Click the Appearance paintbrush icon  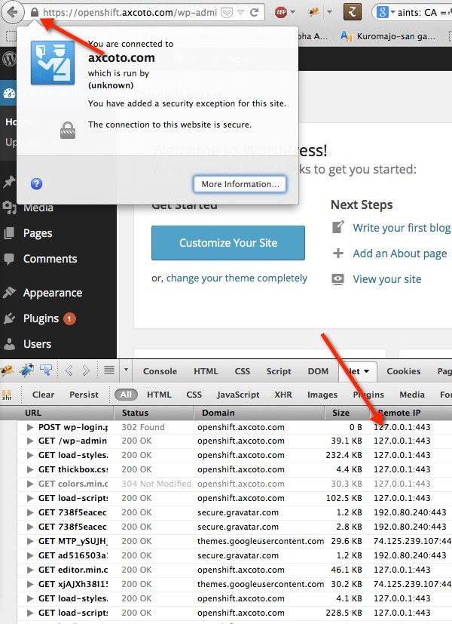pos(9,293)
